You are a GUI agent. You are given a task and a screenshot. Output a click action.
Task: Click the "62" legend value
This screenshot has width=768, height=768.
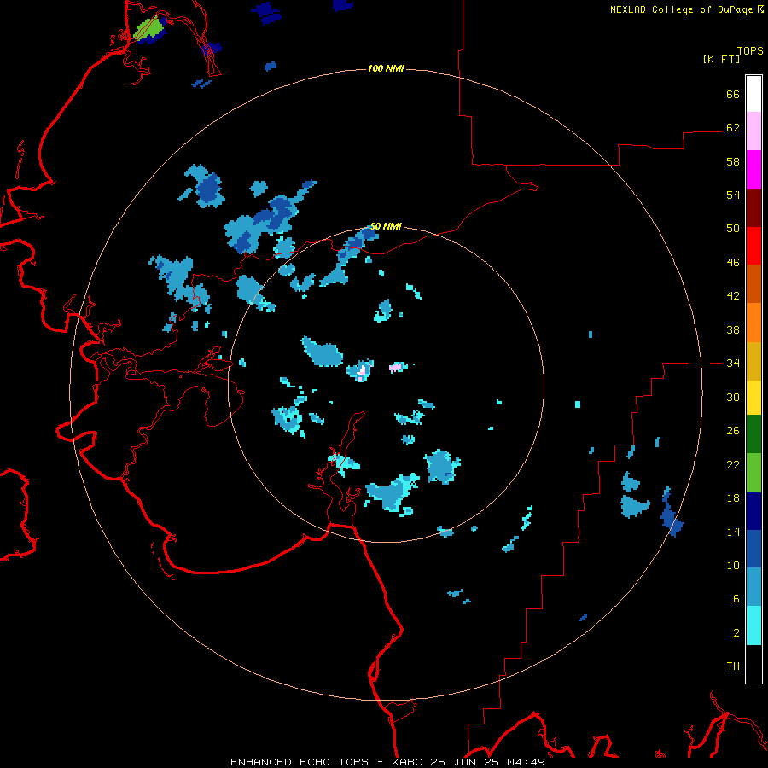733,127
